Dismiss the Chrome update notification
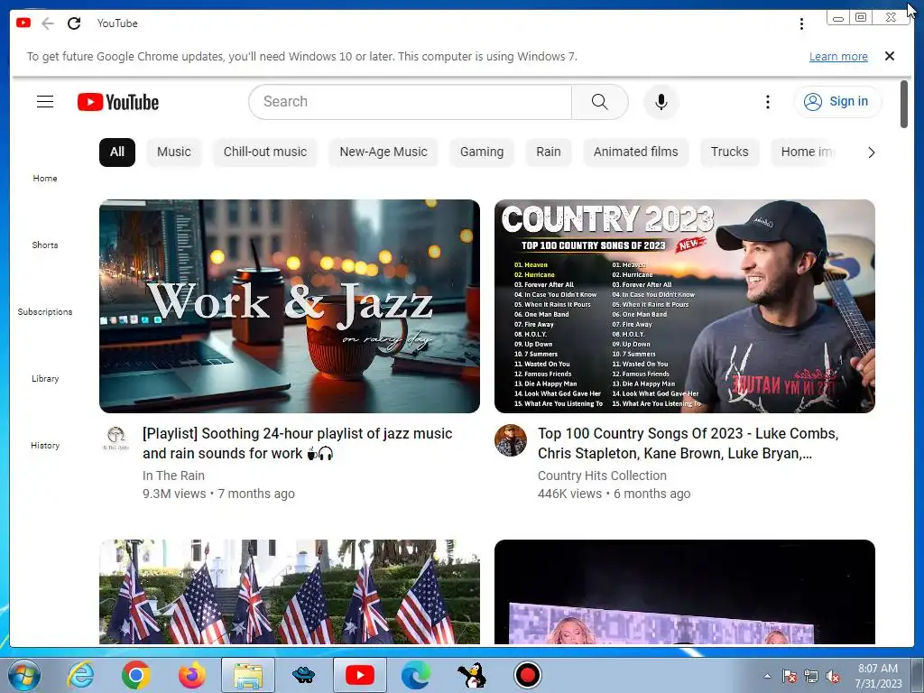 (x=890, y=56)
